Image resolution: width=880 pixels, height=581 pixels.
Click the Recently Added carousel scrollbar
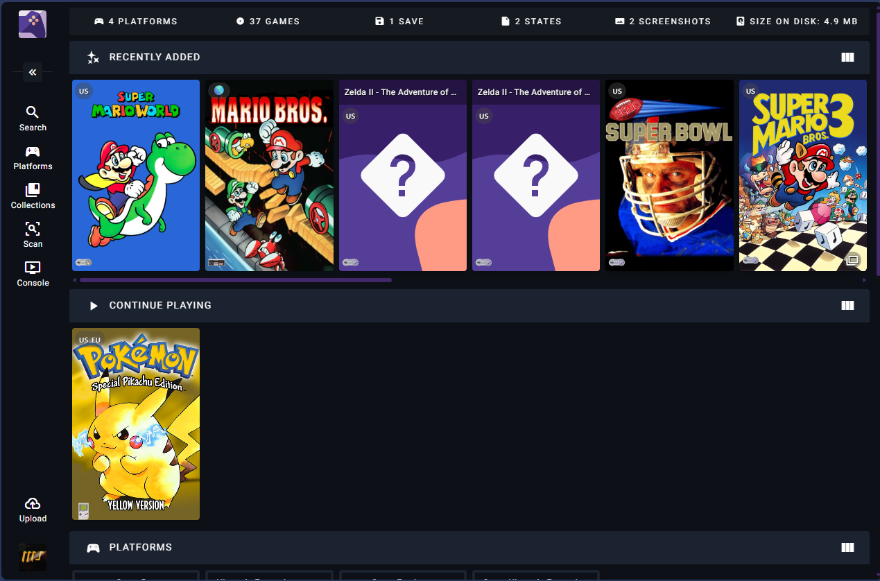click(234, 280)
